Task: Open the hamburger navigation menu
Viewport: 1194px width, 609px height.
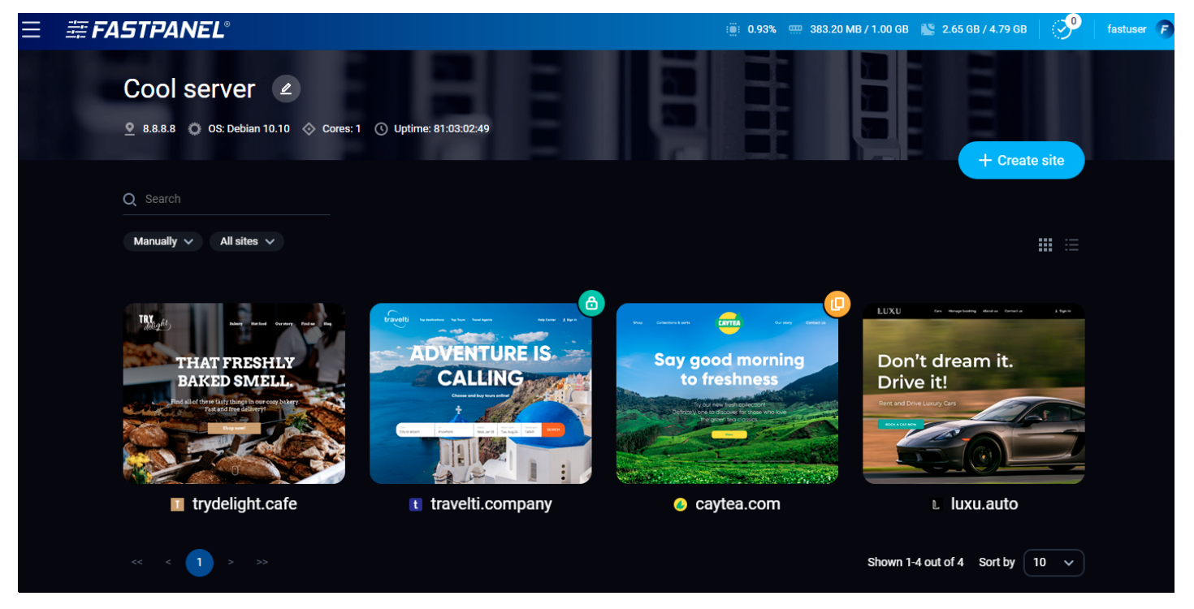Action: pos(31,30)
